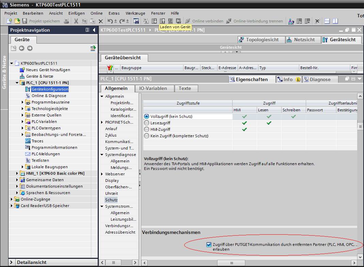Screen dimensions: 364x267
Task: Switch to the IO-Variablen tab
Action: (x=153, y=88)
